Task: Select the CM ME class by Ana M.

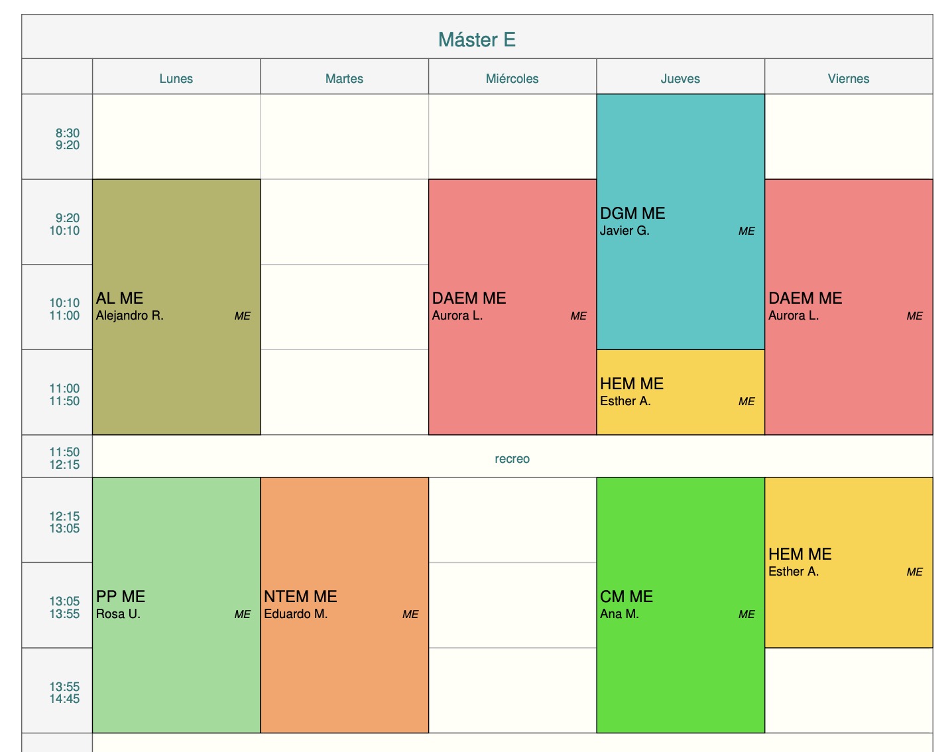Action: coord(680,605)
